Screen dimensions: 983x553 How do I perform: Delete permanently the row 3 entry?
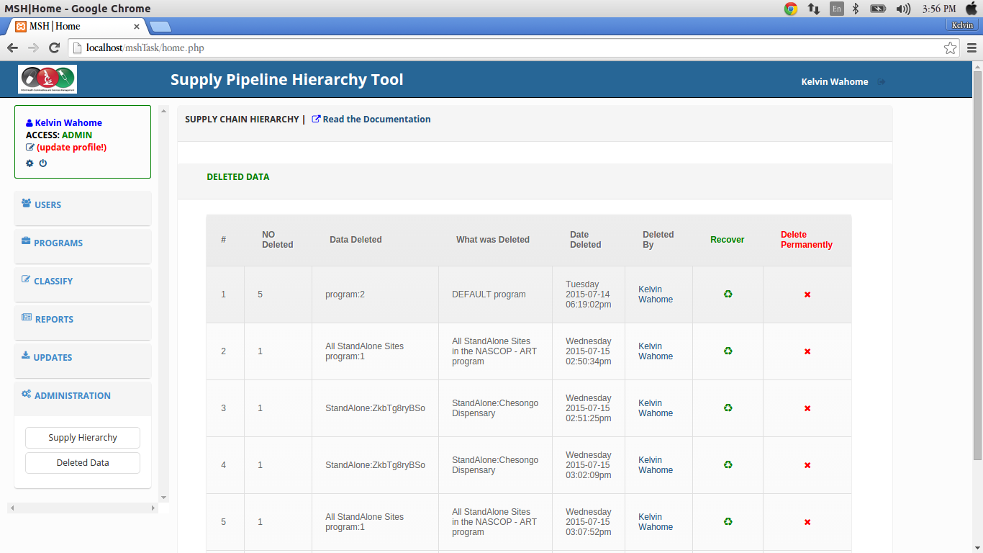click(807, 408)
